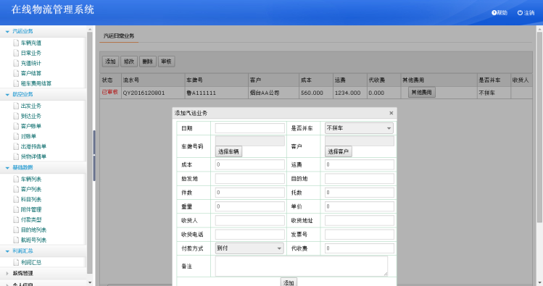Click the document icon beside 出发业务
The width and height of the screenshot is (543, 286).
[x=16, y=106]
